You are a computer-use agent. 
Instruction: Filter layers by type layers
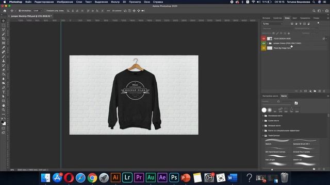point(300,24)
